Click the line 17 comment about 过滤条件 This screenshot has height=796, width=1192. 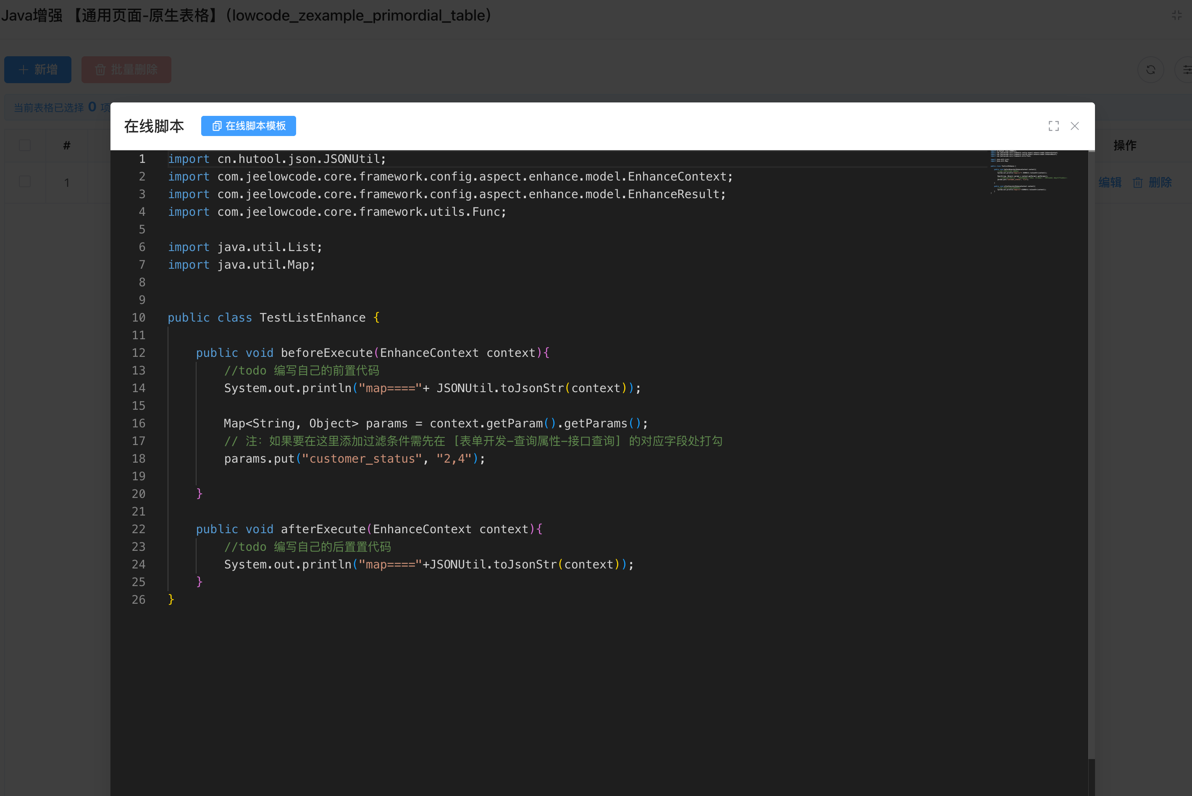tap(473, 441)
